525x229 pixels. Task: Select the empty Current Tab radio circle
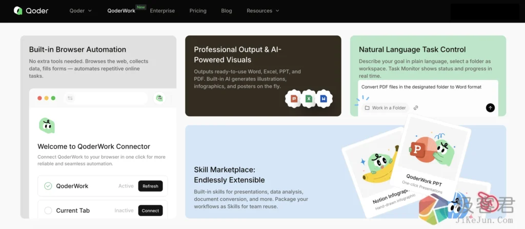point(48,211)
